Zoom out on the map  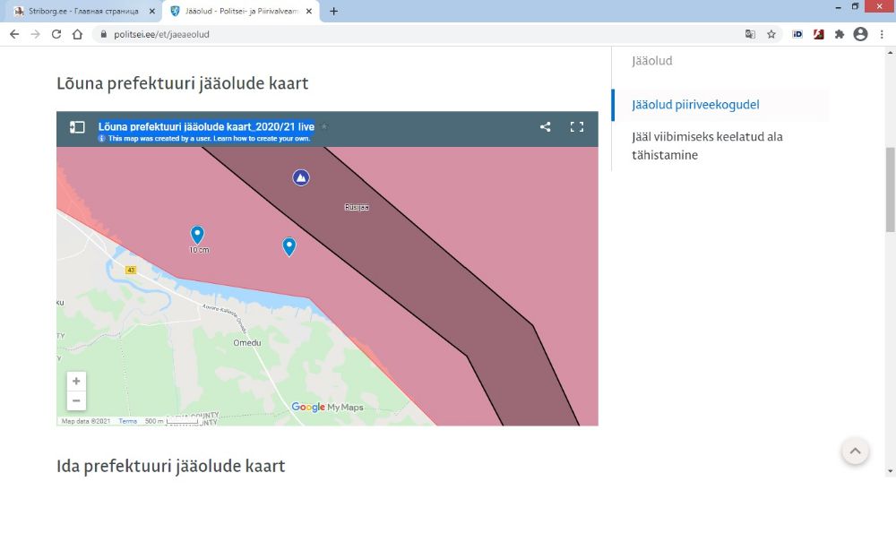coord(76,400)
